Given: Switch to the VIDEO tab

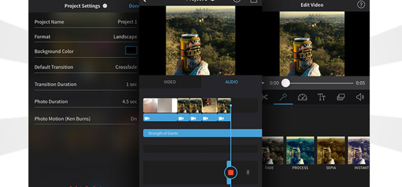Looking at the screenshot, I should 170,82.
